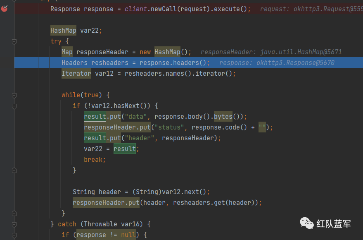Click boxed result variable in data put line
The width and height of the screenshot is (363, 240).
pyautogui.click(x=95, y=116)
